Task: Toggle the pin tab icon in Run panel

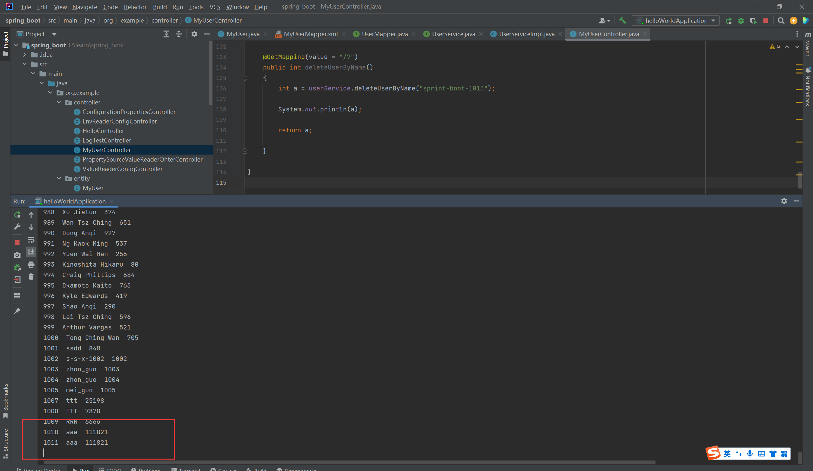Action: pyautogui.click(x=17, y=311)
